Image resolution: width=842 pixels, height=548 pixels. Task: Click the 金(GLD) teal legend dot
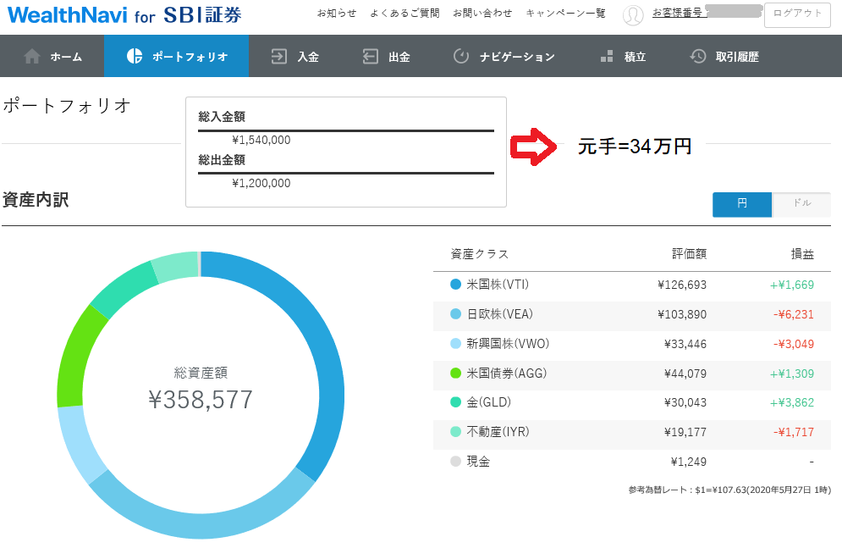pyautogui.click(x=455, y=401)
